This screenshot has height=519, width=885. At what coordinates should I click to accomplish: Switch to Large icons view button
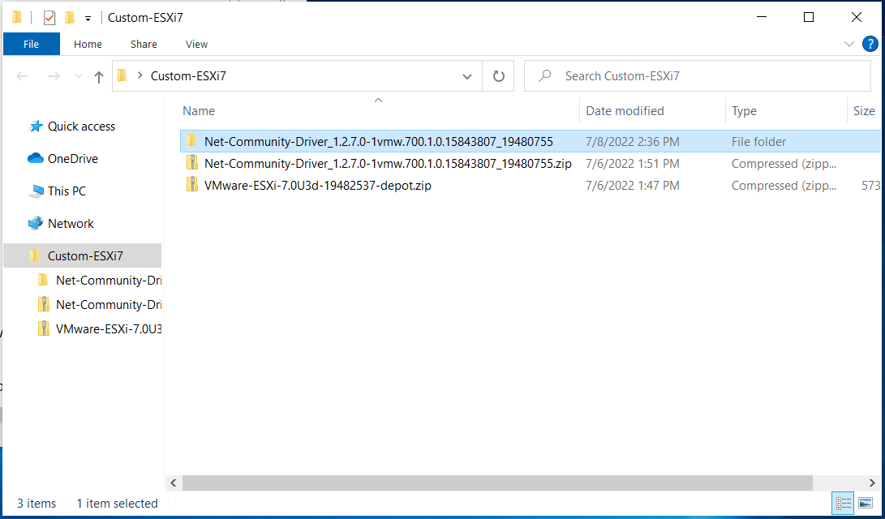(866, 503)
